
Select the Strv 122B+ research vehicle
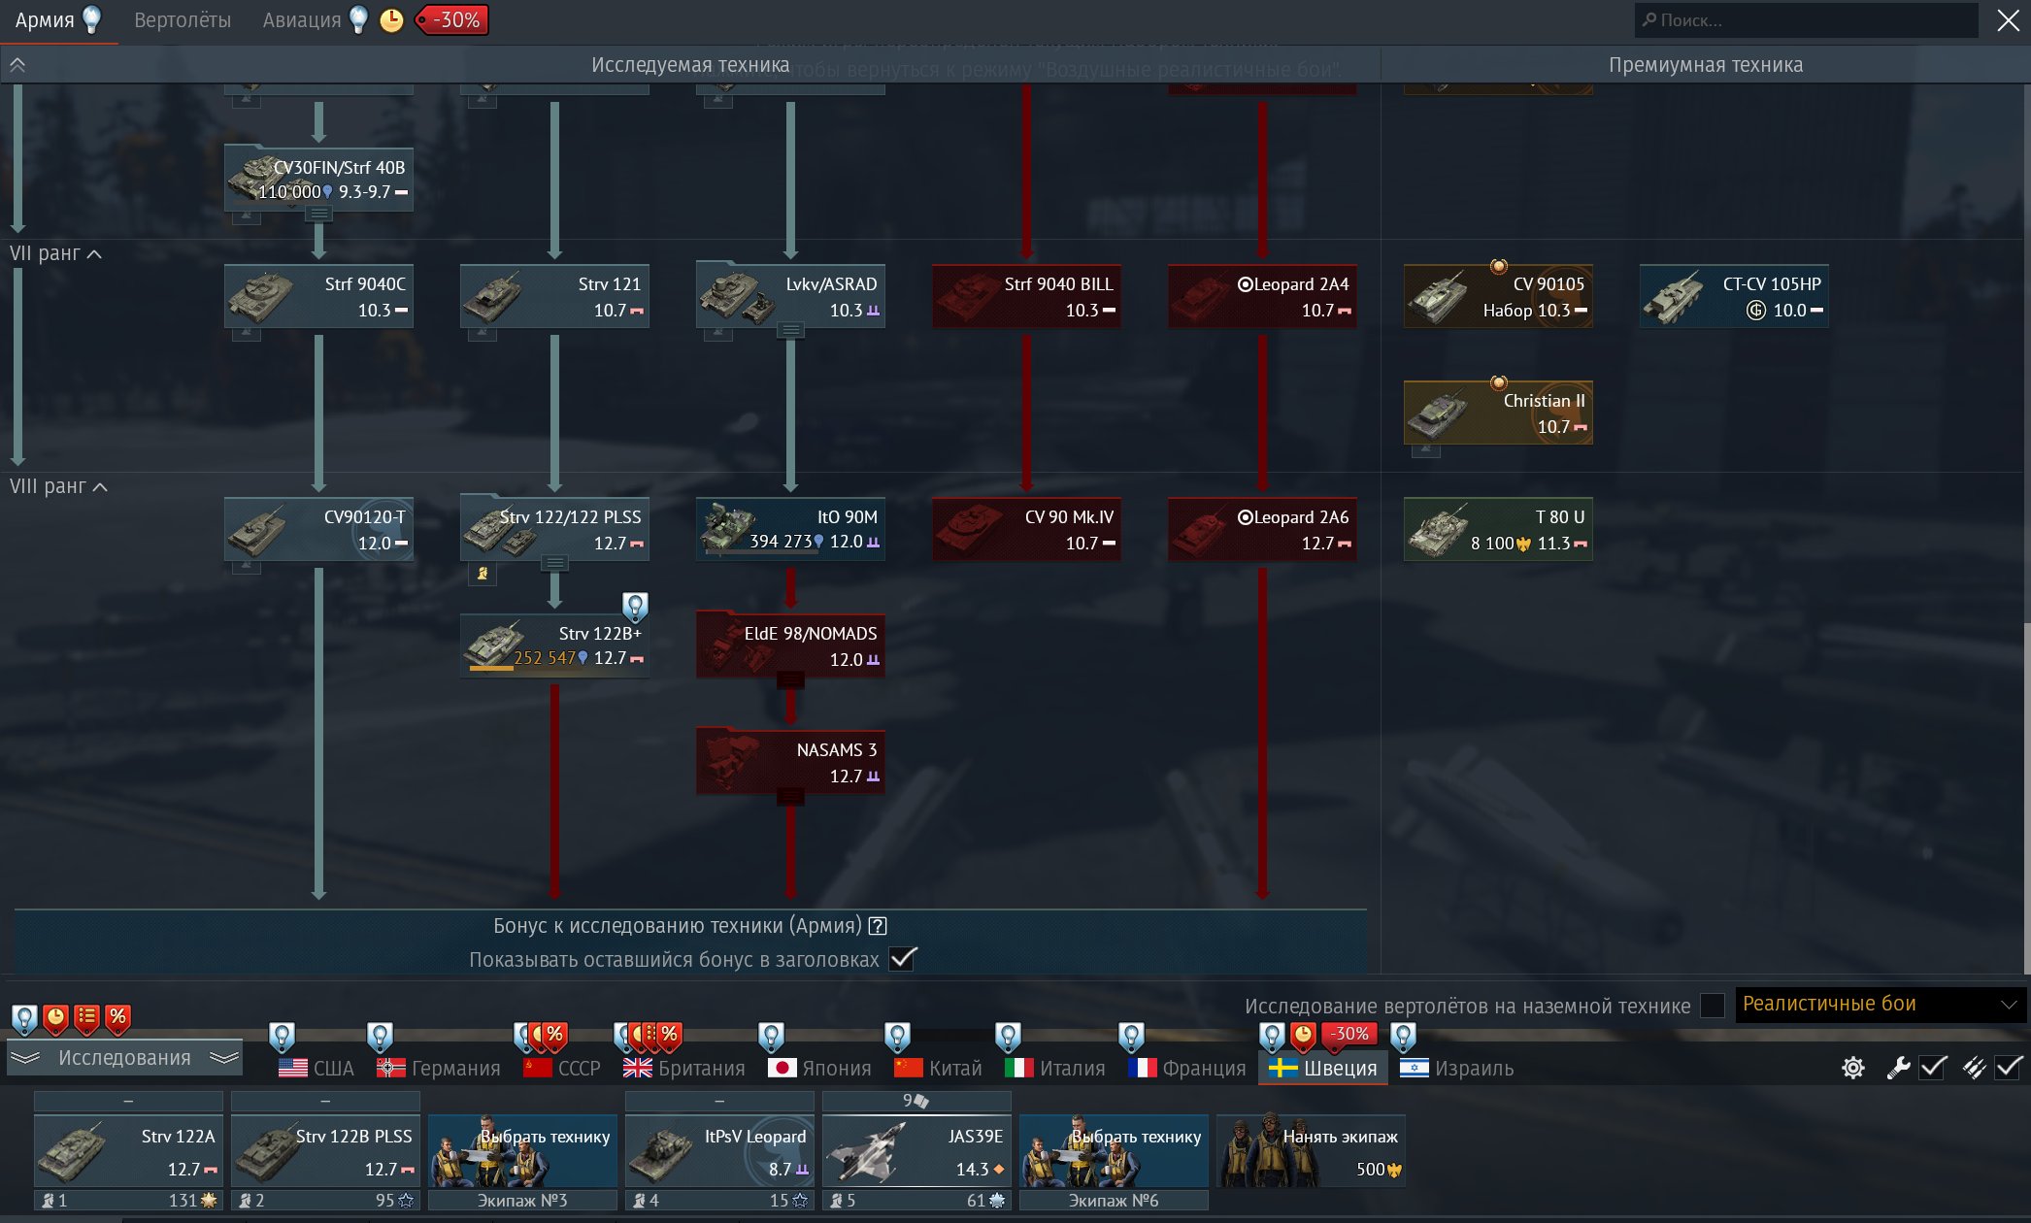point(554,645)
